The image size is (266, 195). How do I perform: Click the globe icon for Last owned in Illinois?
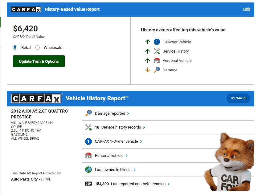click(88, 170)
